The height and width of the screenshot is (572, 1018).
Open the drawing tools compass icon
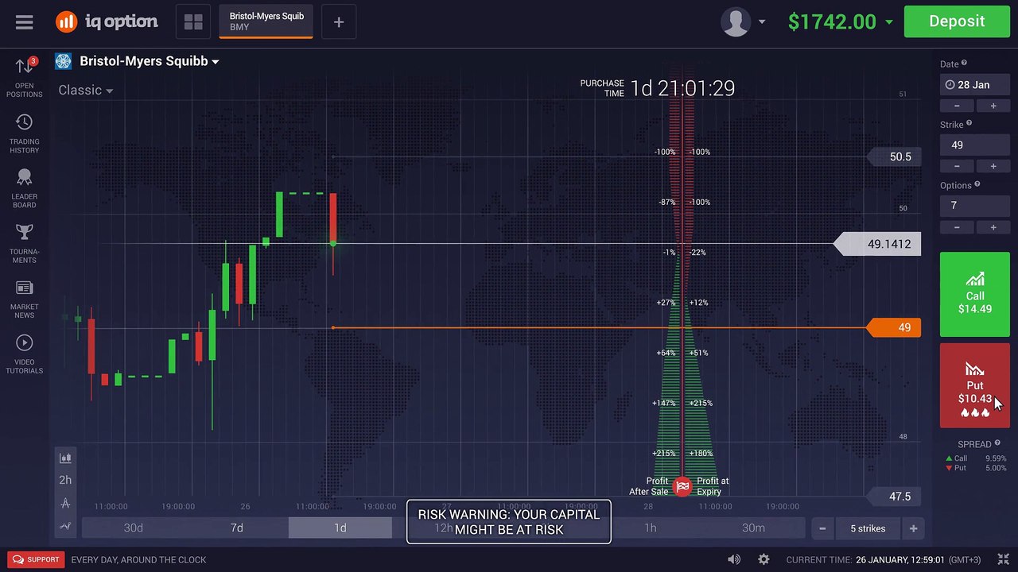click(x=65, y=503)
